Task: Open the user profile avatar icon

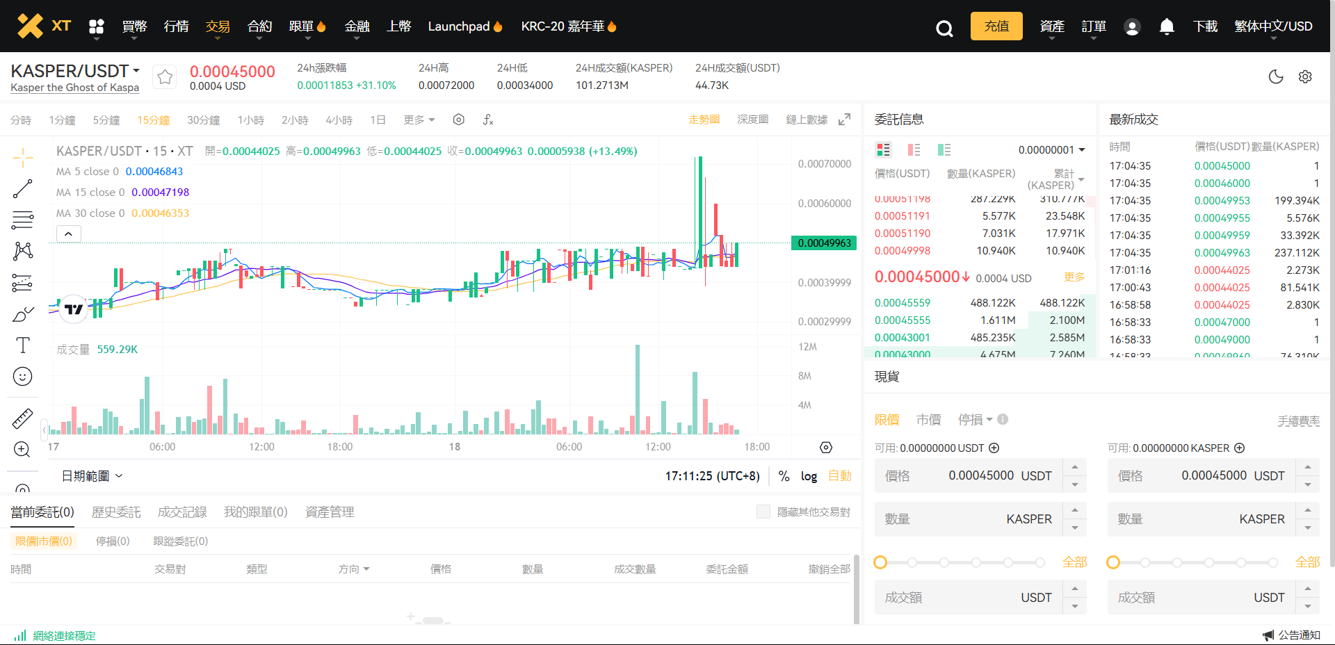Action: coord(1132,27)
